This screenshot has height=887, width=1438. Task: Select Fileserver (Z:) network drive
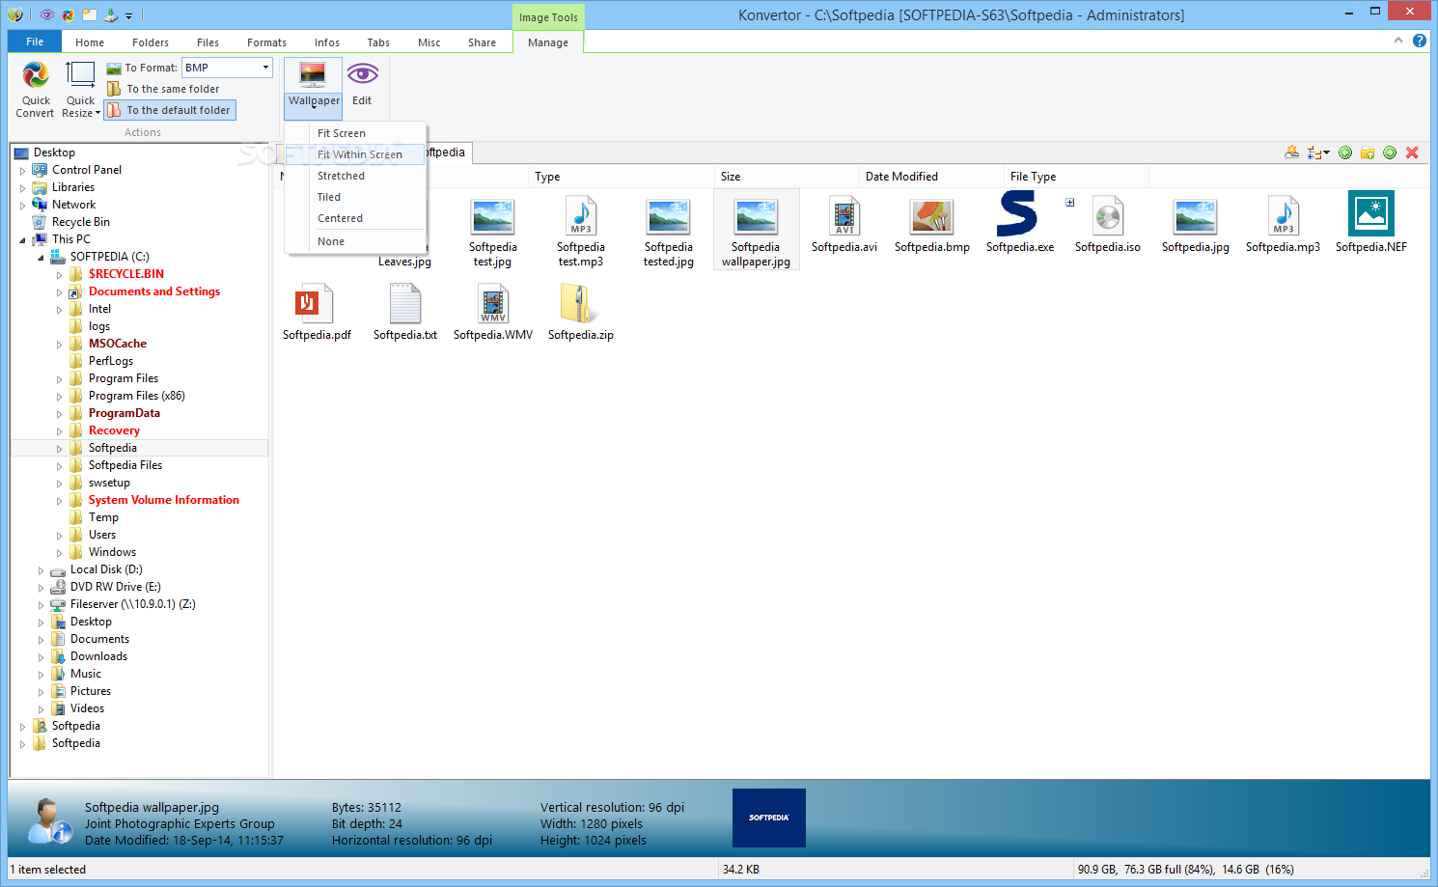[x=132, y=604]
